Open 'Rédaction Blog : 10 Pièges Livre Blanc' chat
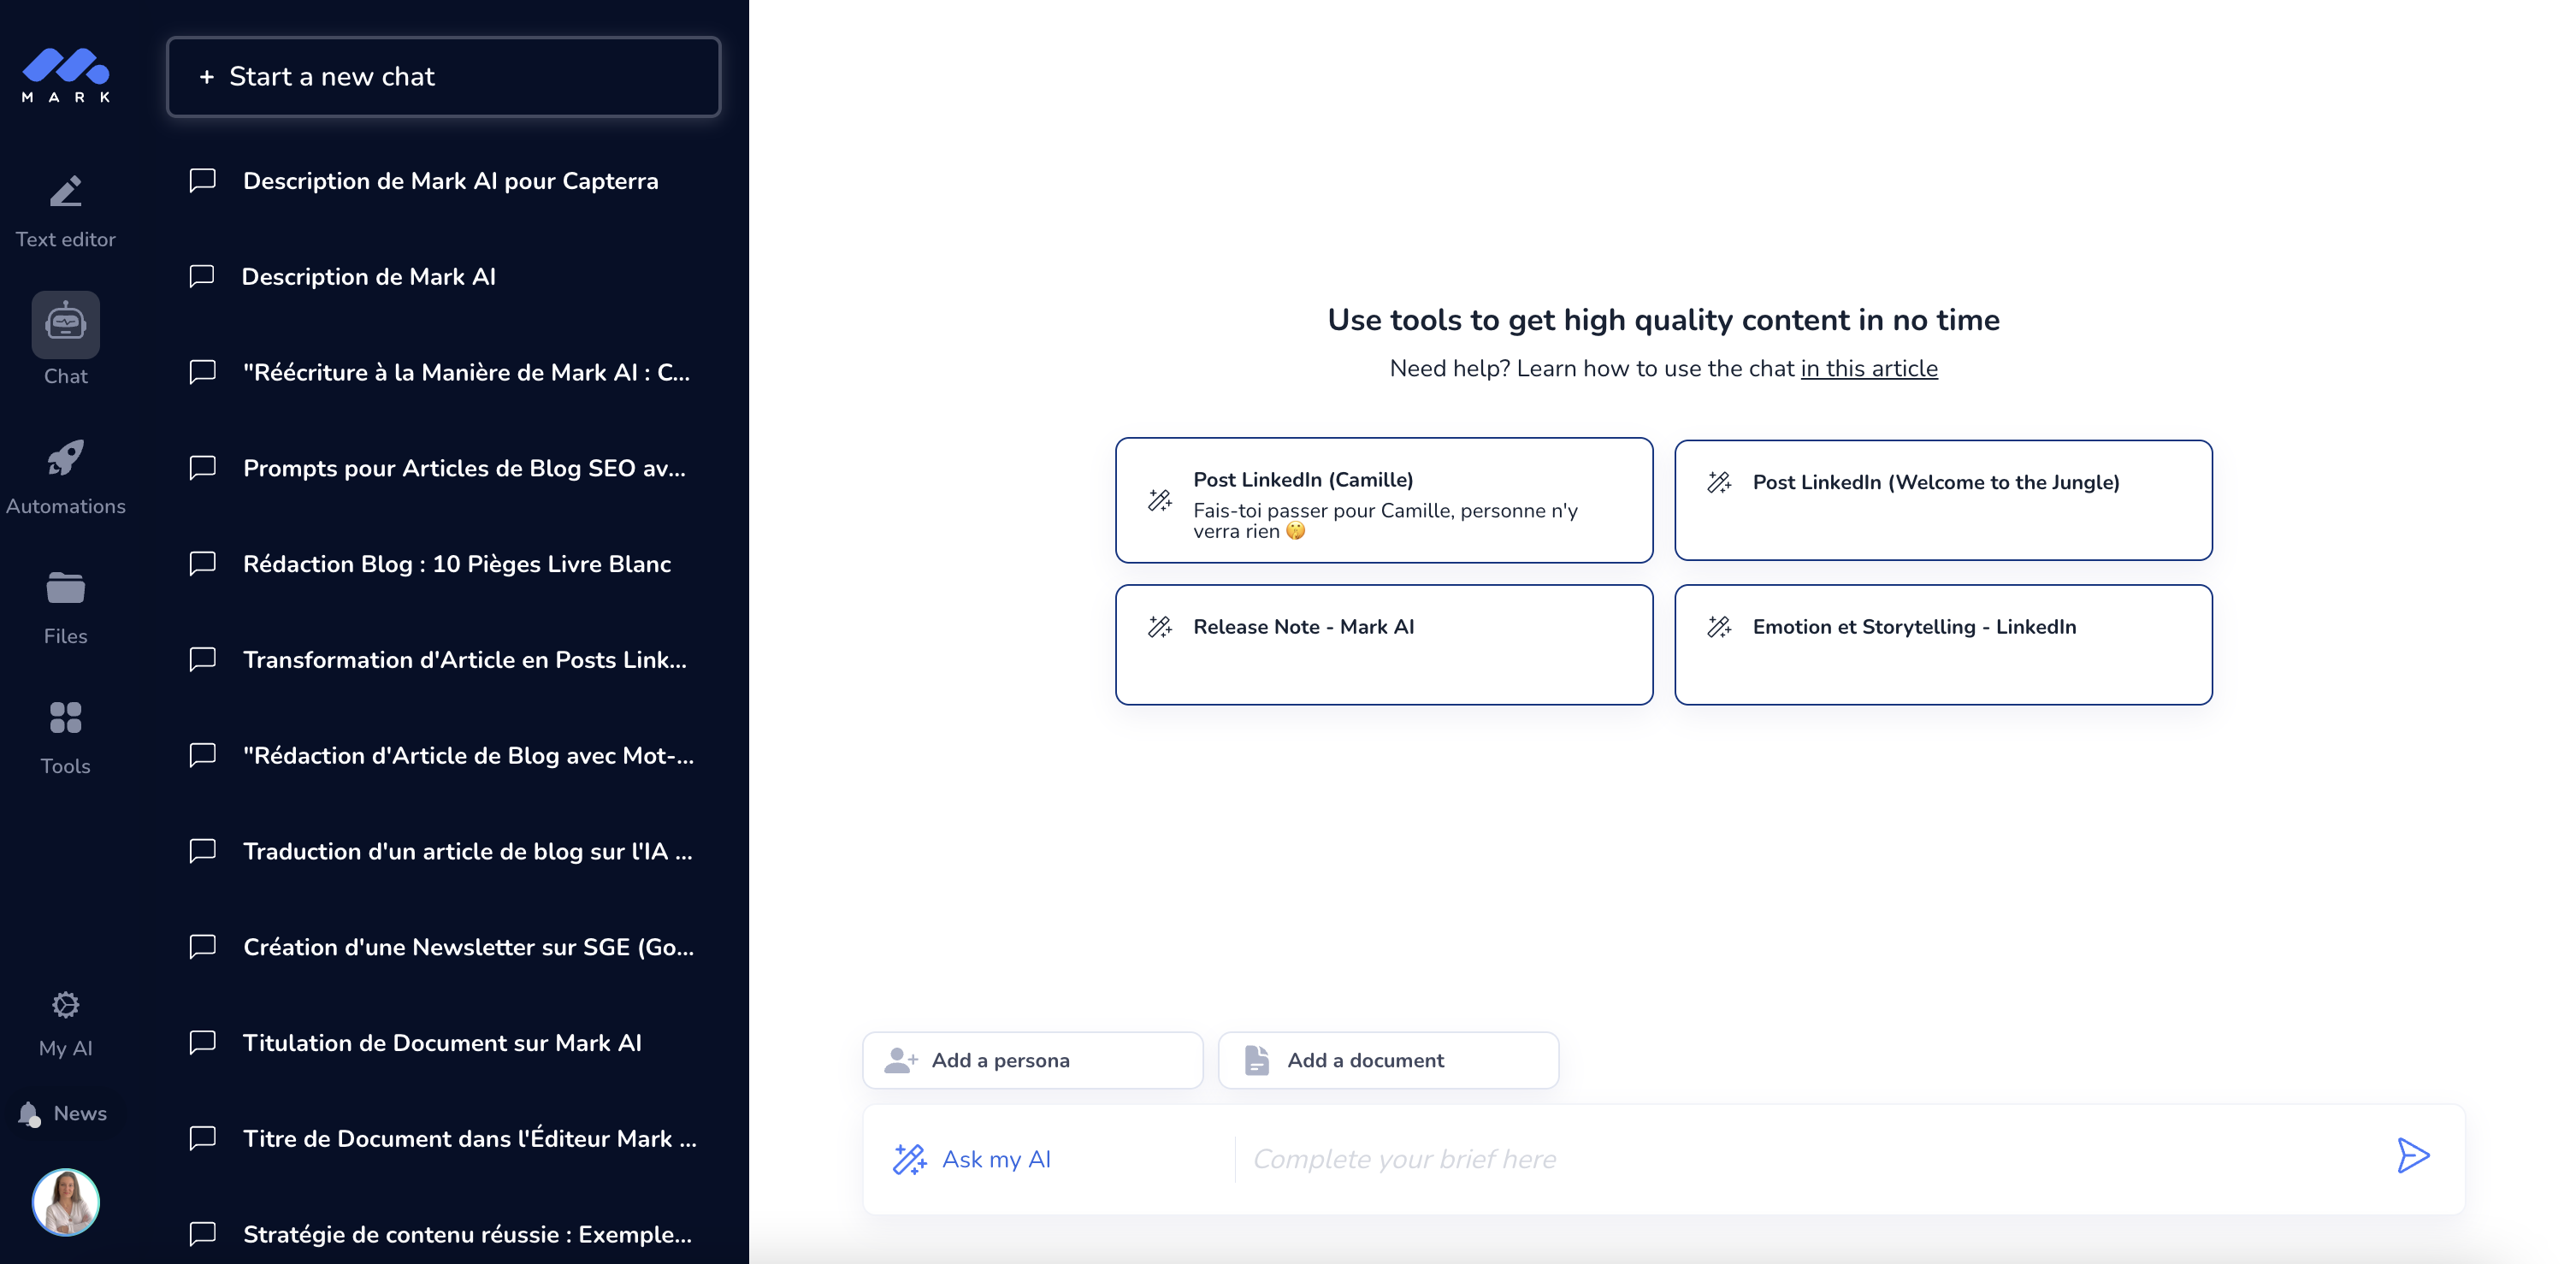 point(456,564)
